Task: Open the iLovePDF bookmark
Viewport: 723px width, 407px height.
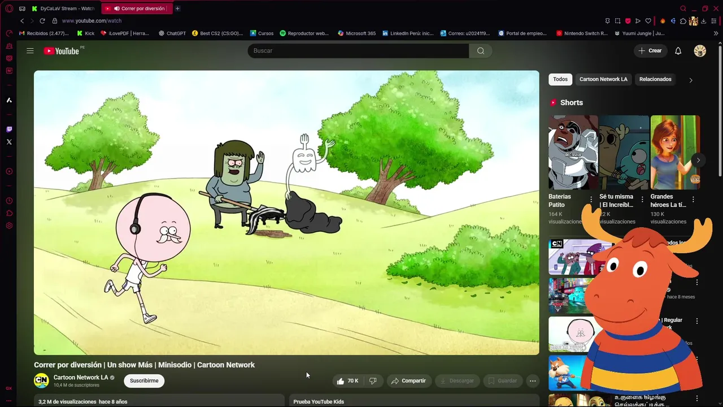Action: pyautogui.click(x=125, y=33)
